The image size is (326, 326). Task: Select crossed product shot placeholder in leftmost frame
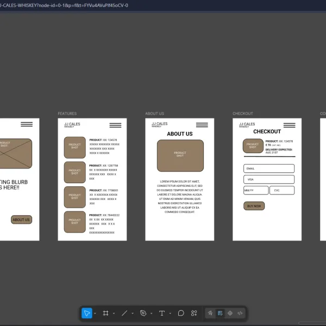click(x=16, y=153)
